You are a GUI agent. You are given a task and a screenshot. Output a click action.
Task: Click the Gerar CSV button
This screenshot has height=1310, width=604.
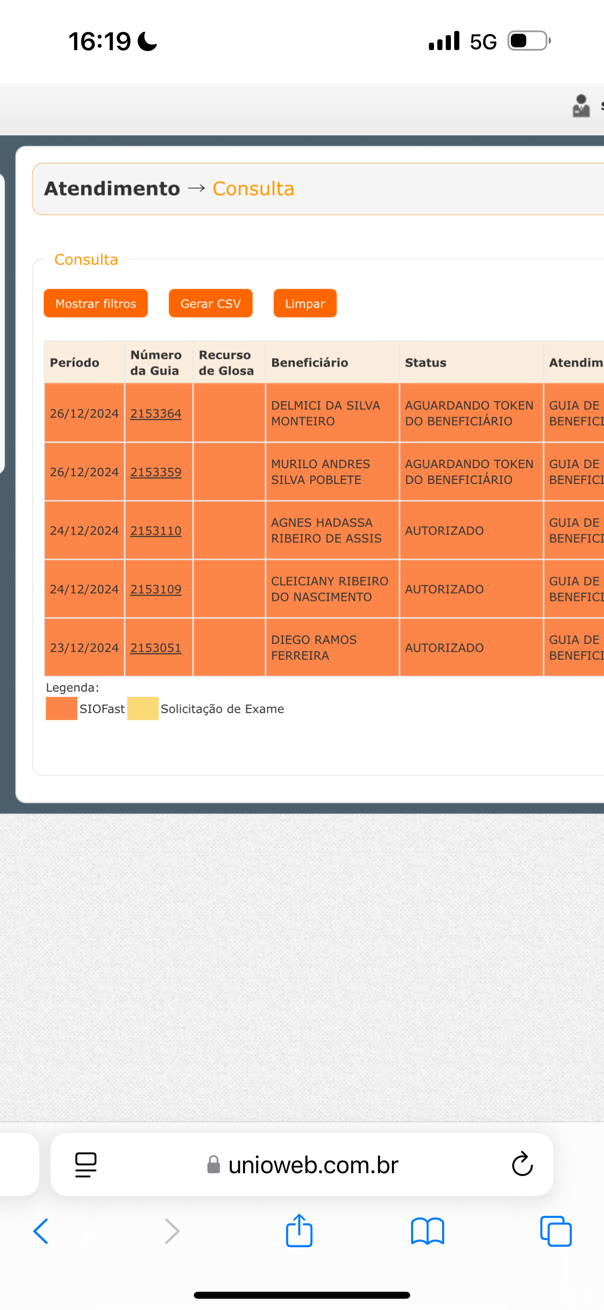click(211, 304)
